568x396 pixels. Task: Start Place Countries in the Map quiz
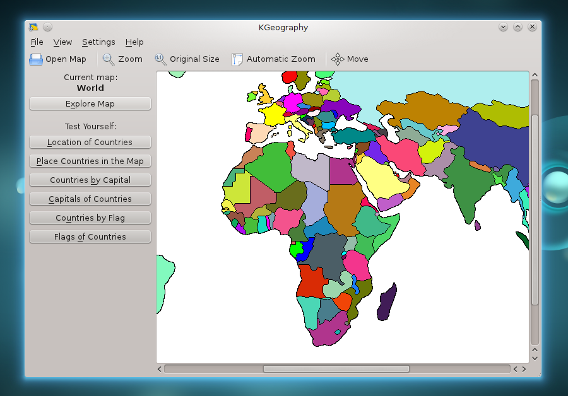pyautogui.click(x=90, y=161)
